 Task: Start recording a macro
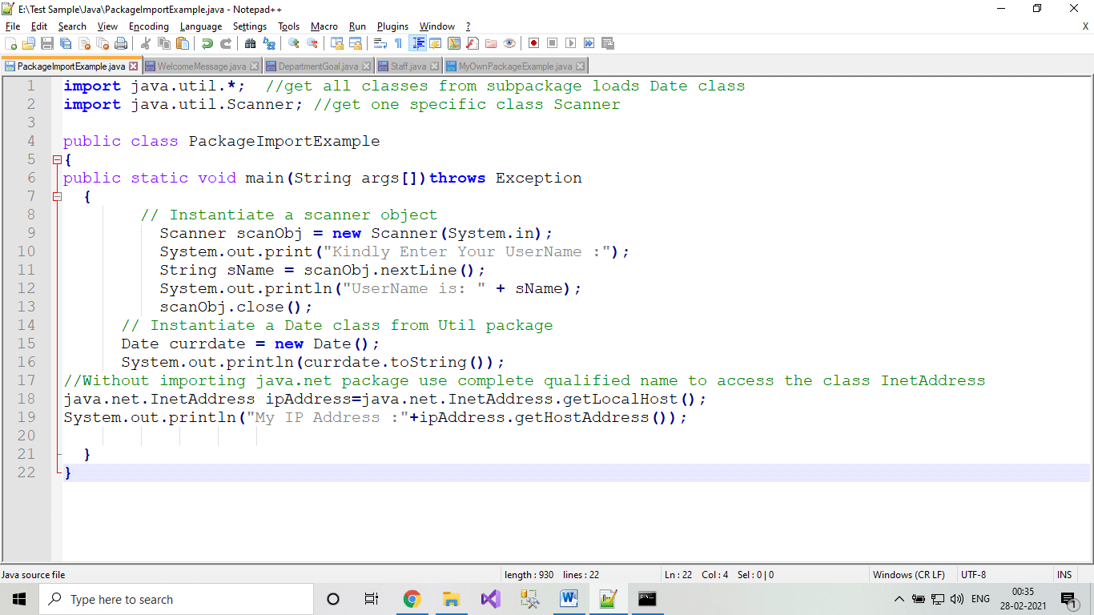coord(533,42)
